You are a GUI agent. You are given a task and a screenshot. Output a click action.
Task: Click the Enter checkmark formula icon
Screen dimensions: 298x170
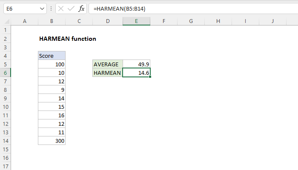(71, 8)
